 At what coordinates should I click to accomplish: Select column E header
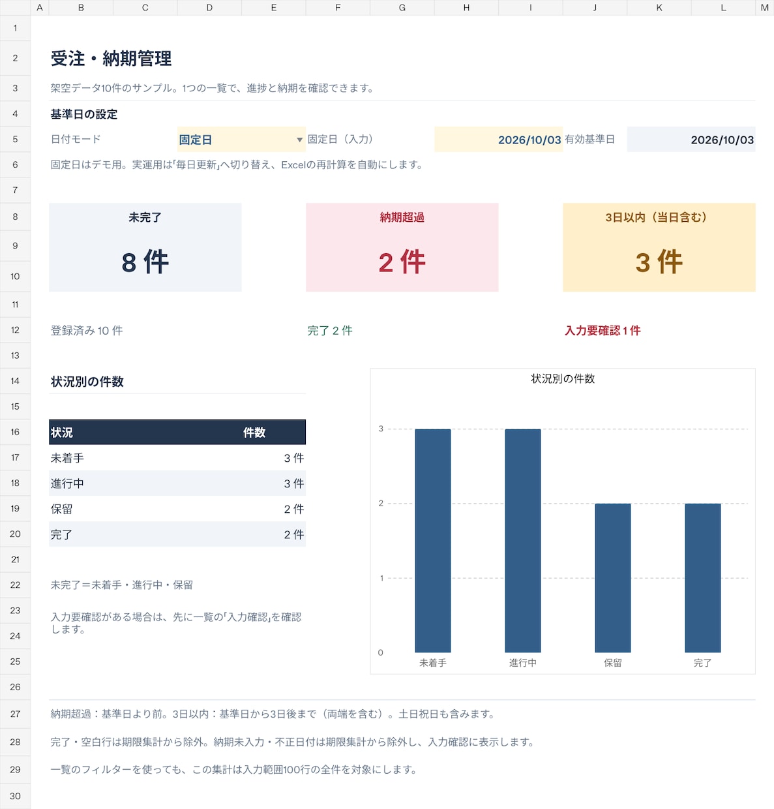click(274, 8)
